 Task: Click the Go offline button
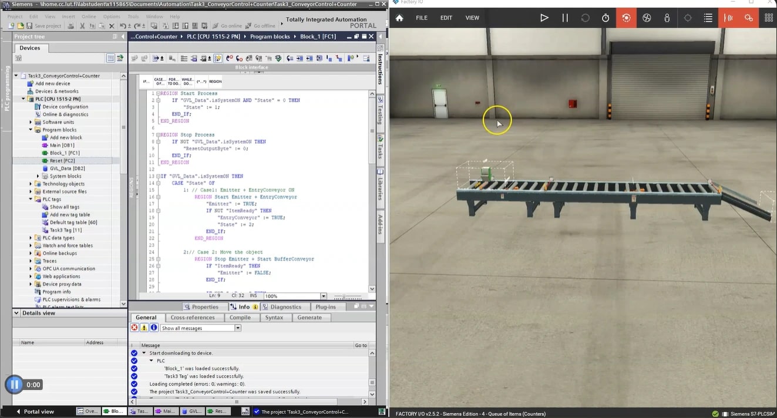click(x=260, y=26)
